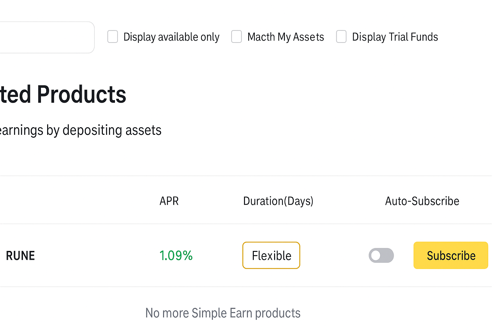Click the search input field
503x335 pixels.
coord(46,37)
